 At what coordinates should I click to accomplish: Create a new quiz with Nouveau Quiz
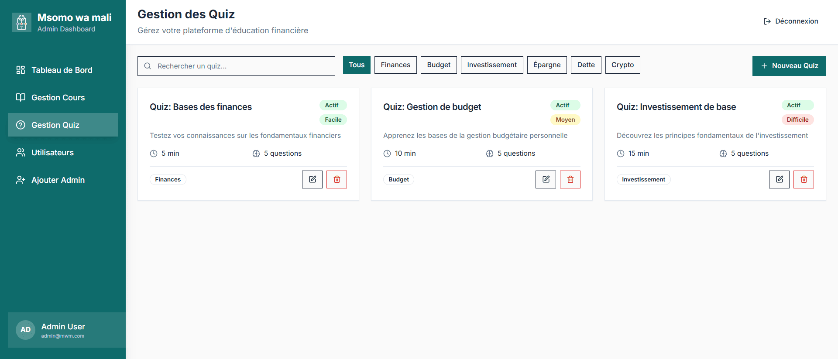[x=789, y=66]
